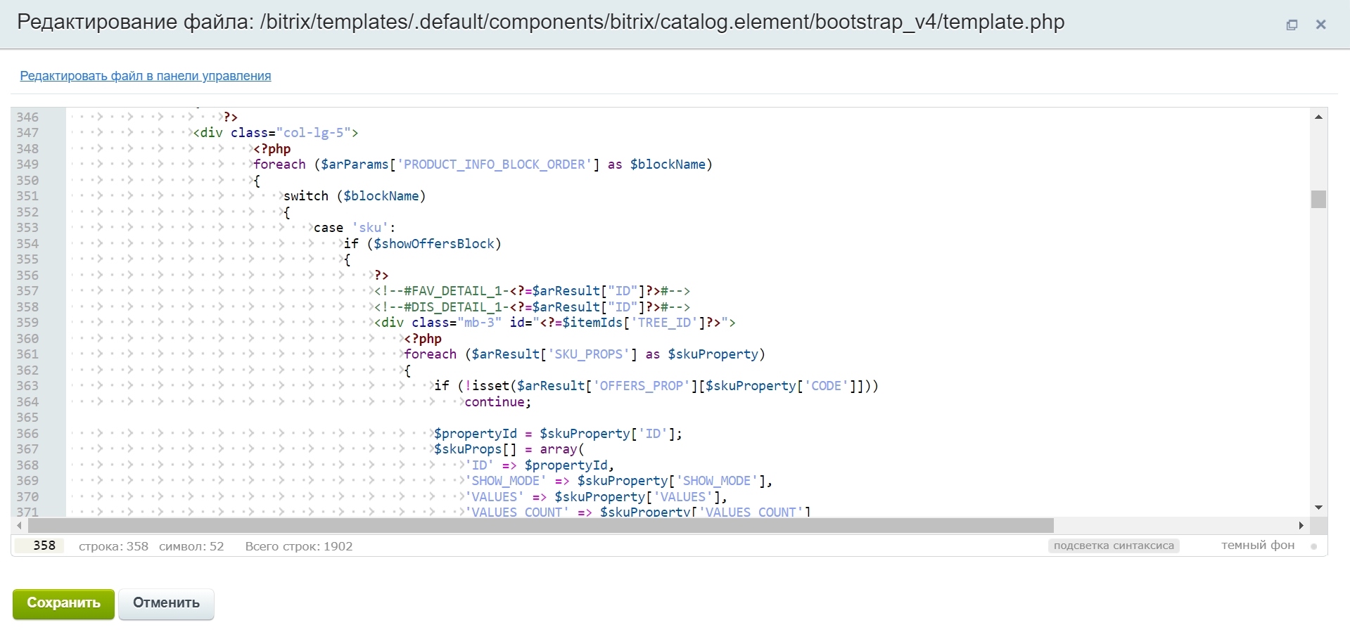
Task: Click Сохранить to save the file
Action: [63, 603]
